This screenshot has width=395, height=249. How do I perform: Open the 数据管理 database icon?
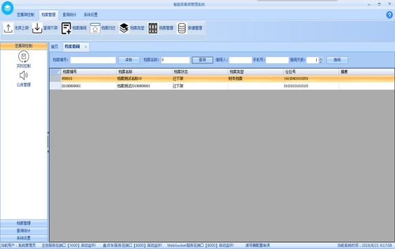pyautogui.click(x=182, y=28)
